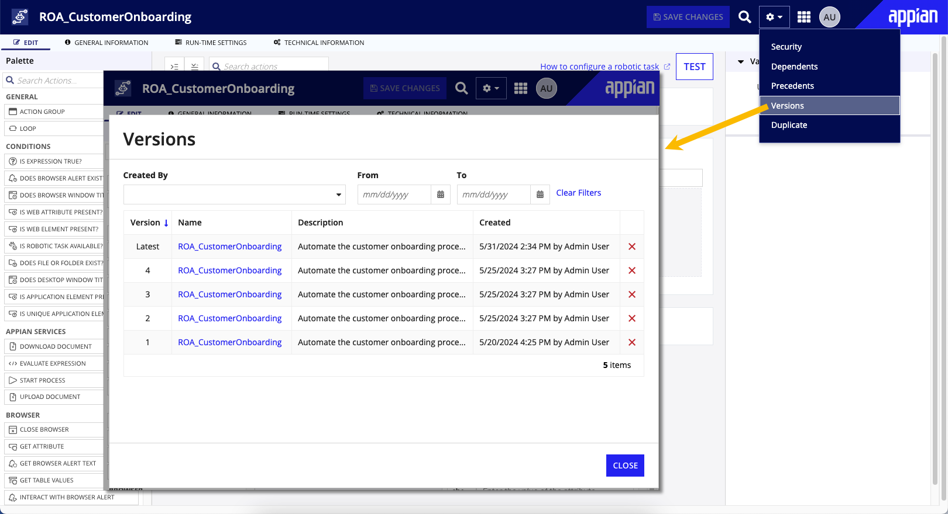The height and width of the screenshot is (514, 948).
Task: Sort by the Version column header
Action: (149, 223)
